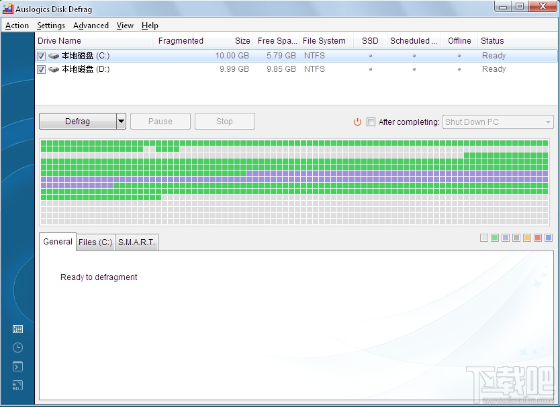The image size is (560, 407).
Task: Sort drives by the Fragmented column header
Action: (x=180, y=40)
